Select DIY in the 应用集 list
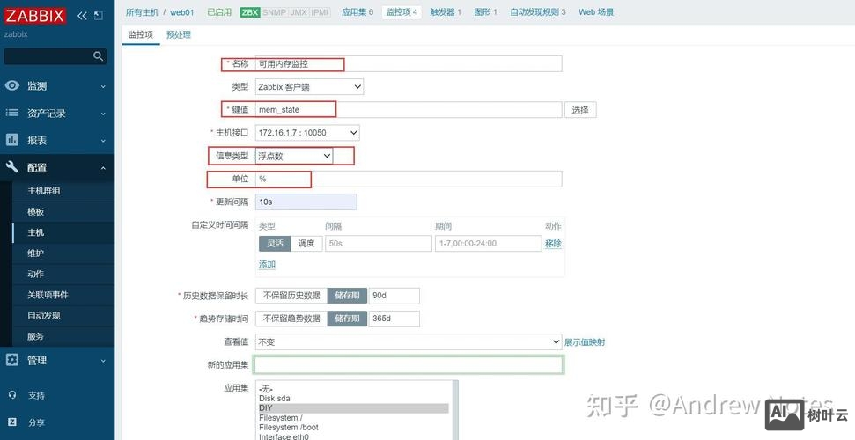Image resolution: width=855 pixels, height=440 pixels. pos(353,407)
